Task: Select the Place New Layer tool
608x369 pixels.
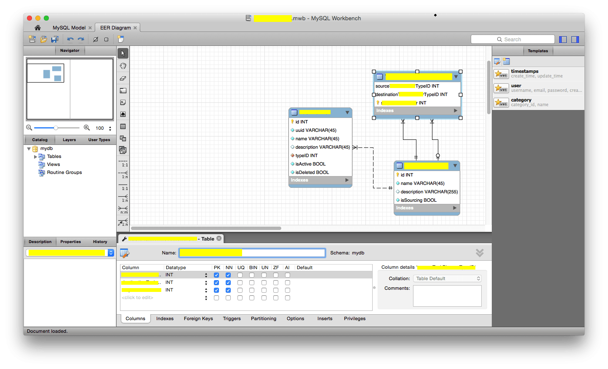Action: [123, 90]
